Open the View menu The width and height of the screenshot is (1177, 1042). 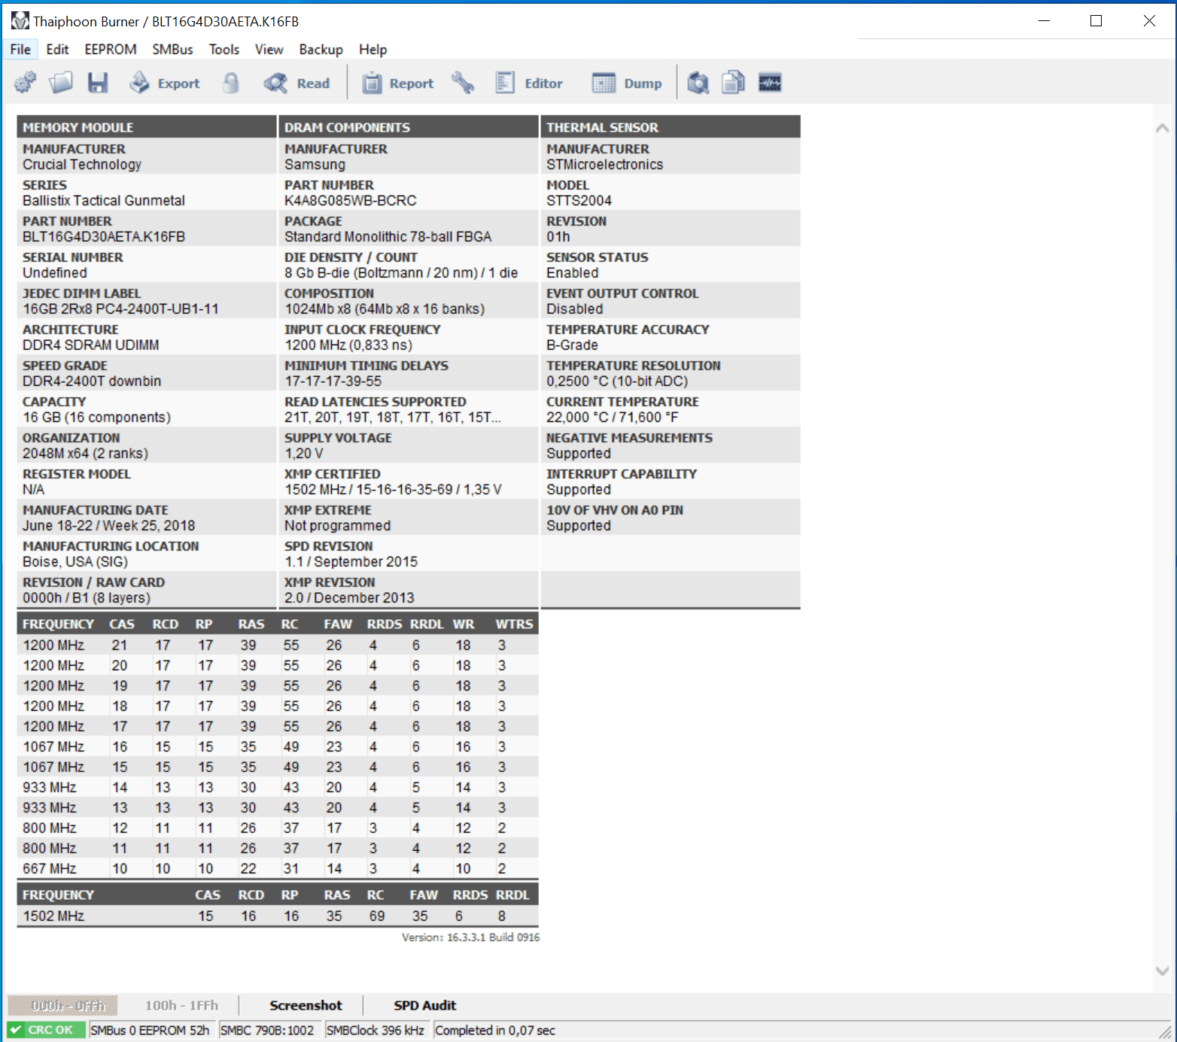(x=269, y=50)
